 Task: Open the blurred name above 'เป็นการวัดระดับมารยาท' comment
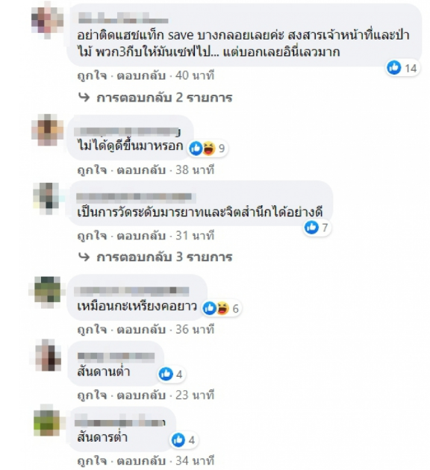point(135,197)
